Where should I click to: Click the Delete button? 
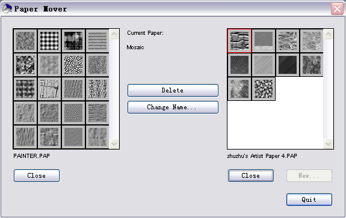point(173,90)
